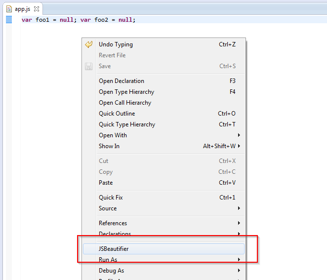The image size is (327, 280).
Task: Open Quick Outline
Action: pos(163,114)
